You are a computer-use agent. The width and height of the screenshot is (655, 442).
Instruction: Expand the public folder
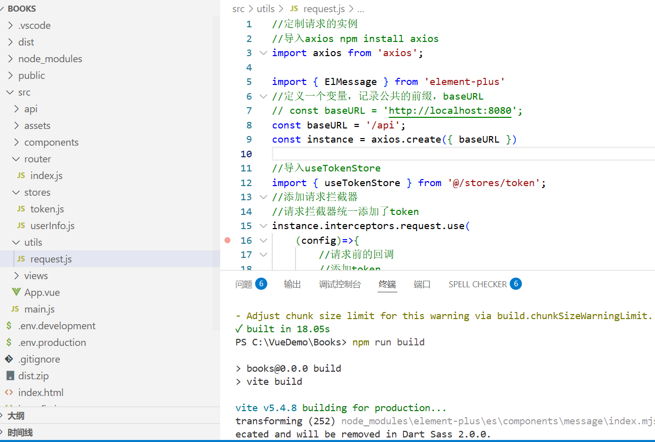point(11,75)
